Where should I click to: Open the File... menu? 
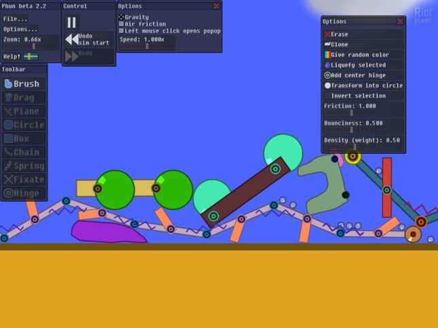[15, 19]
